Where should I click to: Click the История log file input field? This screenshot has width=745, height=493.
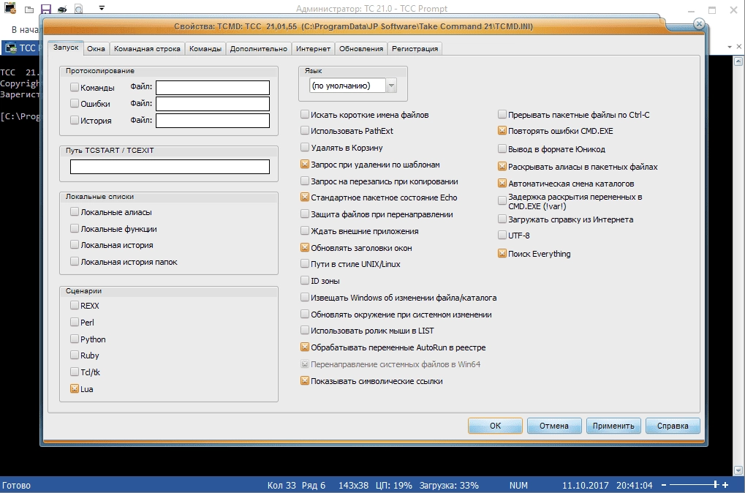pos(213,120)
